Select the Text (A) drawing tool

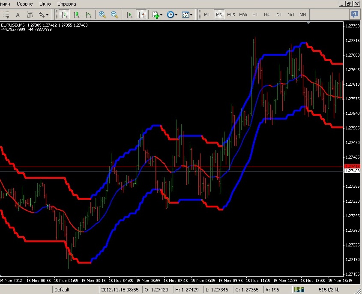[x=18, y=15]
